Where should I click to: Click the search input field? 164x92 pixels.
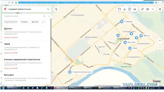tap(27, 9)
